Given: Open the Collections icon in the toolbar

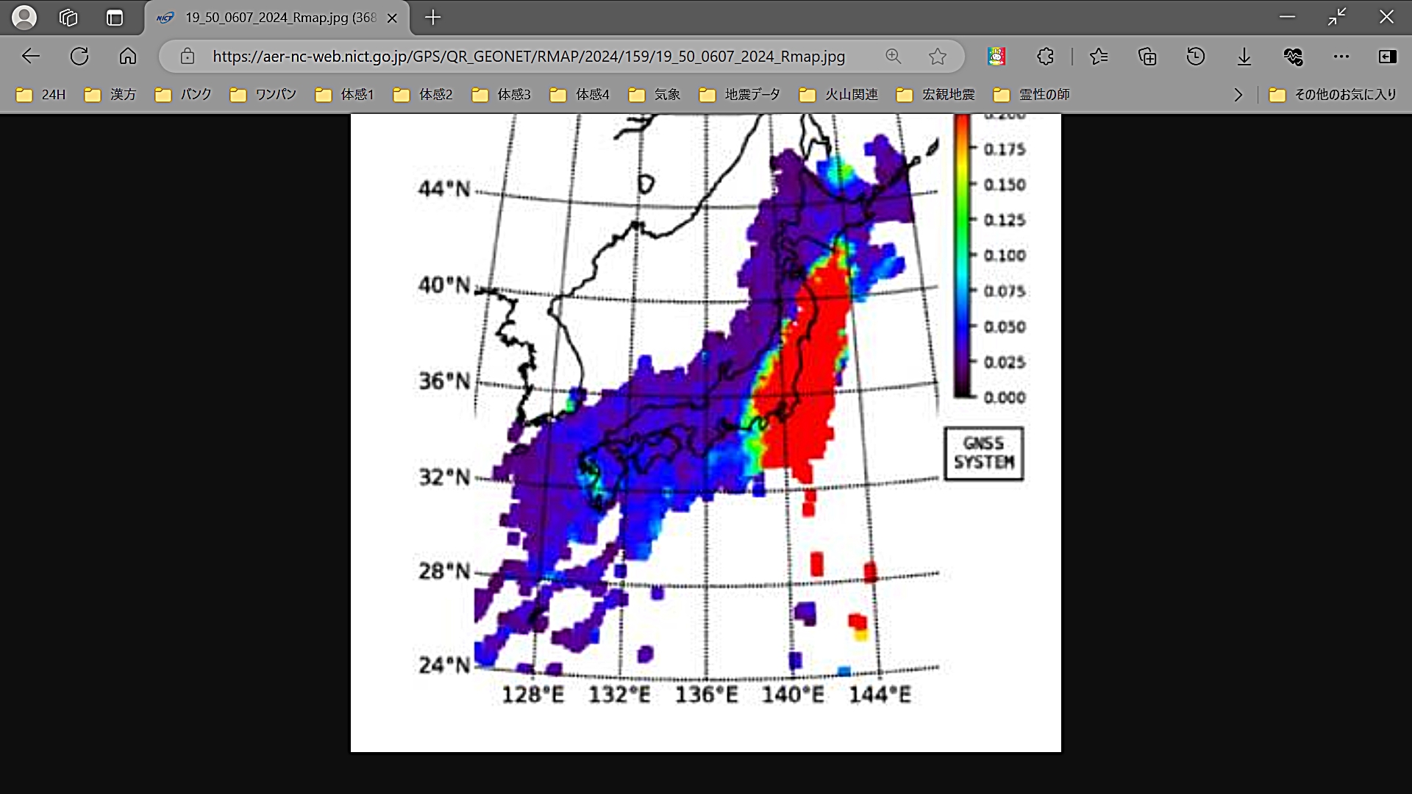Looking at the screenshot, I should pyautogui.click(x=1147, y=57).
